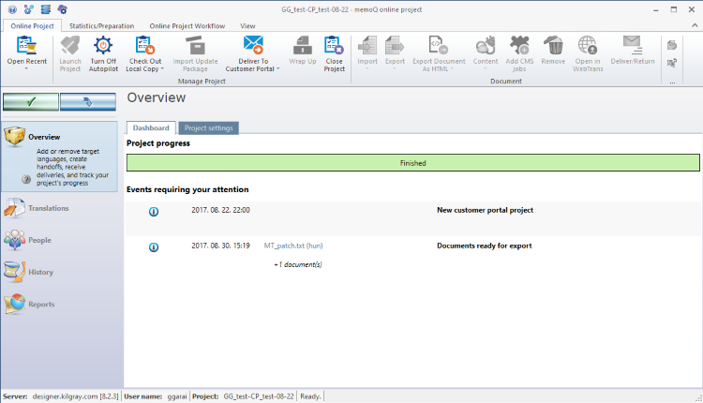Open the History section in sidebar
The width and height of the screenshot is (703, 403).
coord(40,272)
